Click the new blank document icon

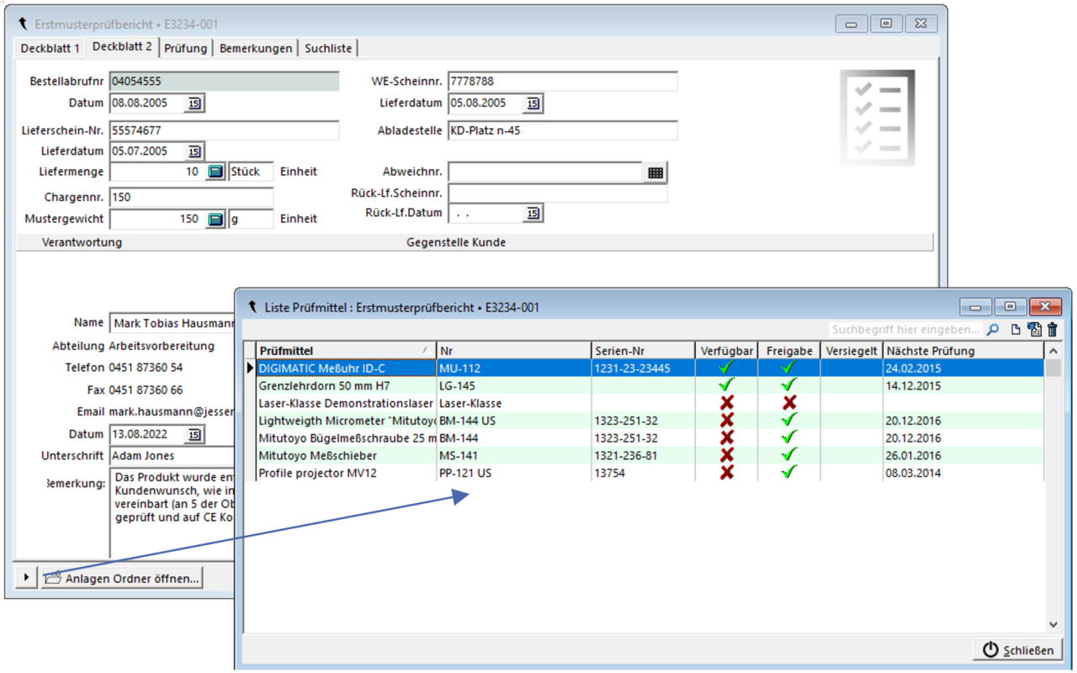coord(1016,330)
